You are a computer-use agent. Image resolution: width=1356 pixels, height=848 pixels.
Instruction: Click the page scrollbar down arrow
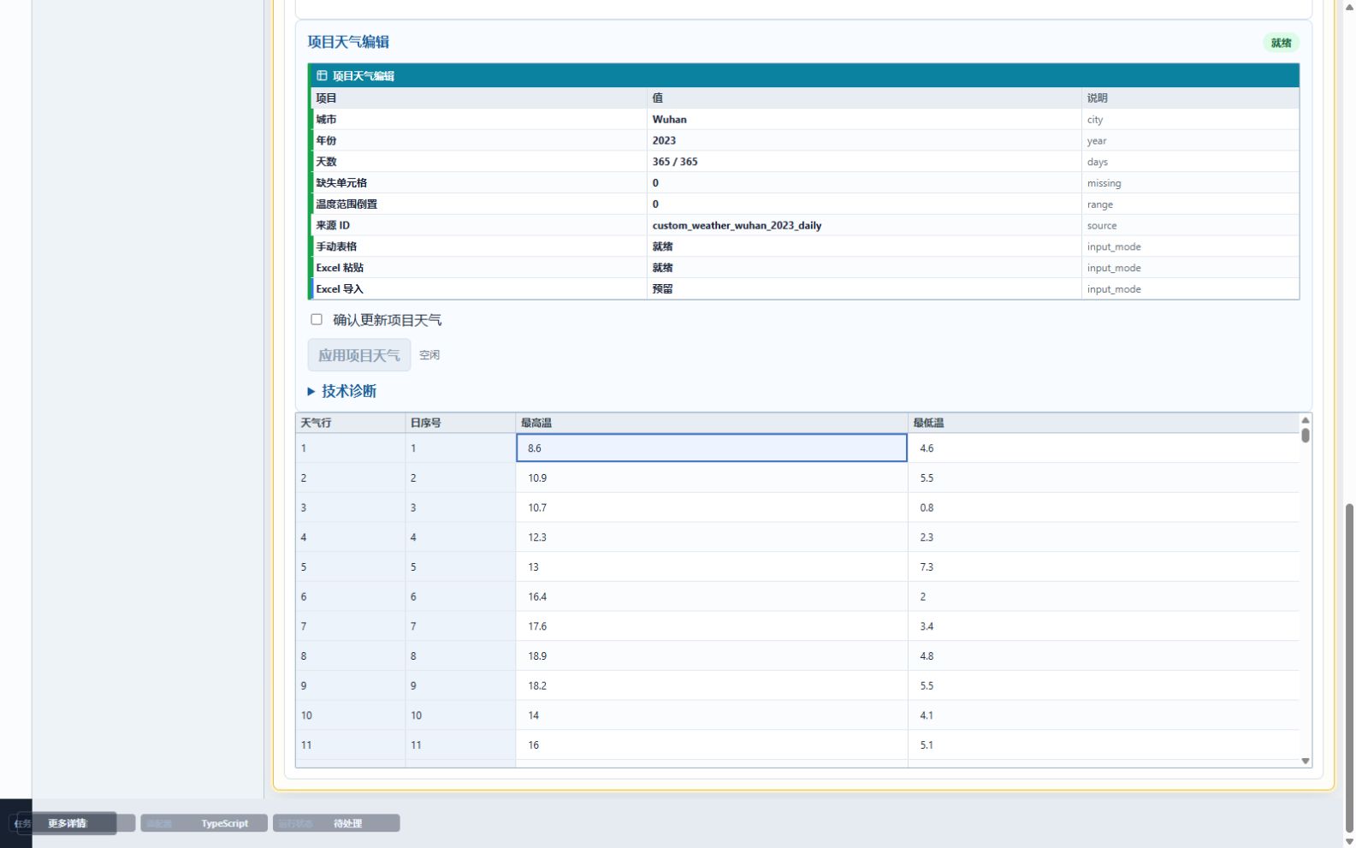[1349, 841]
